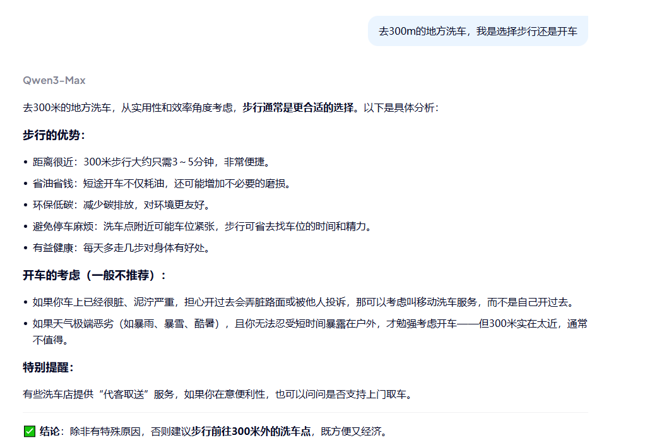The width and height of the screenshot is (657, 445).
Task: Click the 步行的优势 heading
Action: coord(54,135)
